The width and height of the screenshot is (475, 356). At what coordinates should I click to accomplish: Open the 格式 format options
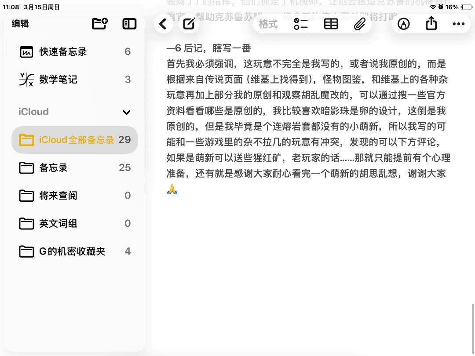(x=268, y=24)
